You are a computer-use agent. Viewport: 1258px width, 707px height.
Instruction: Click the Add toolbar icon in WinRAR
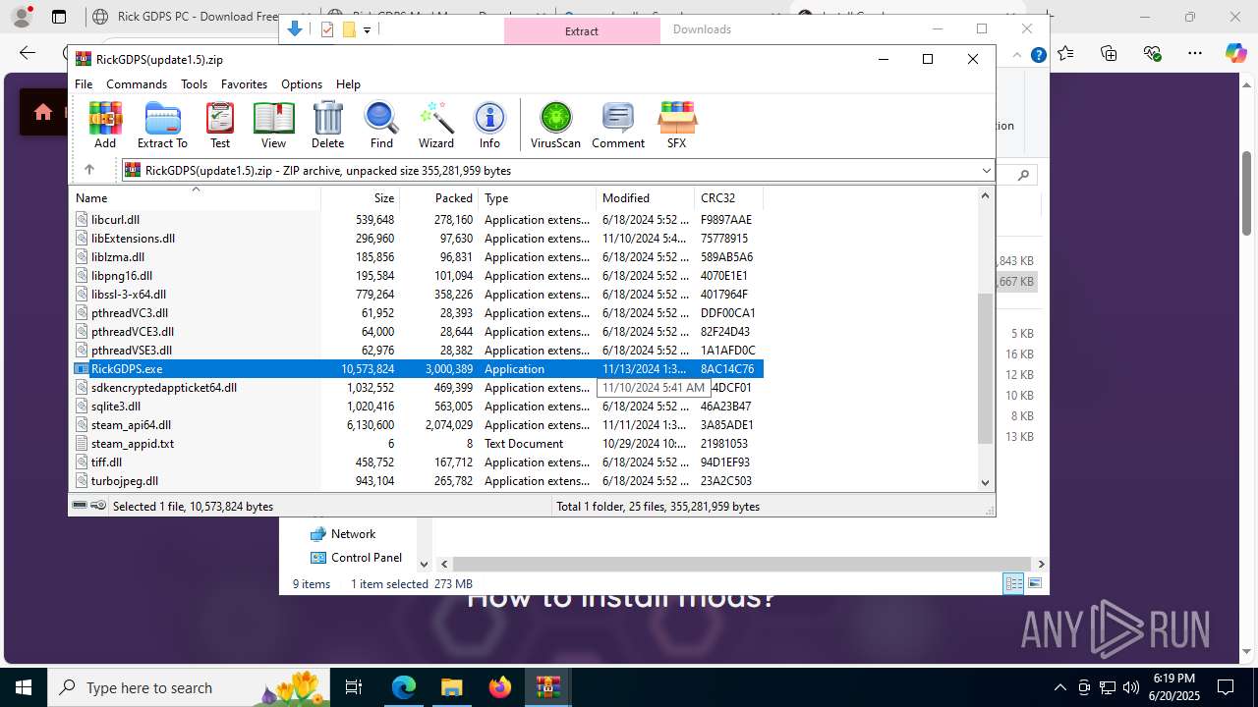point(105,125)
